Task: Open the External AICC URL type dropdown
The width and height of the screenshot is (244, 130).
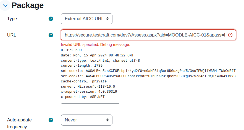Action: tap(86, 19)
